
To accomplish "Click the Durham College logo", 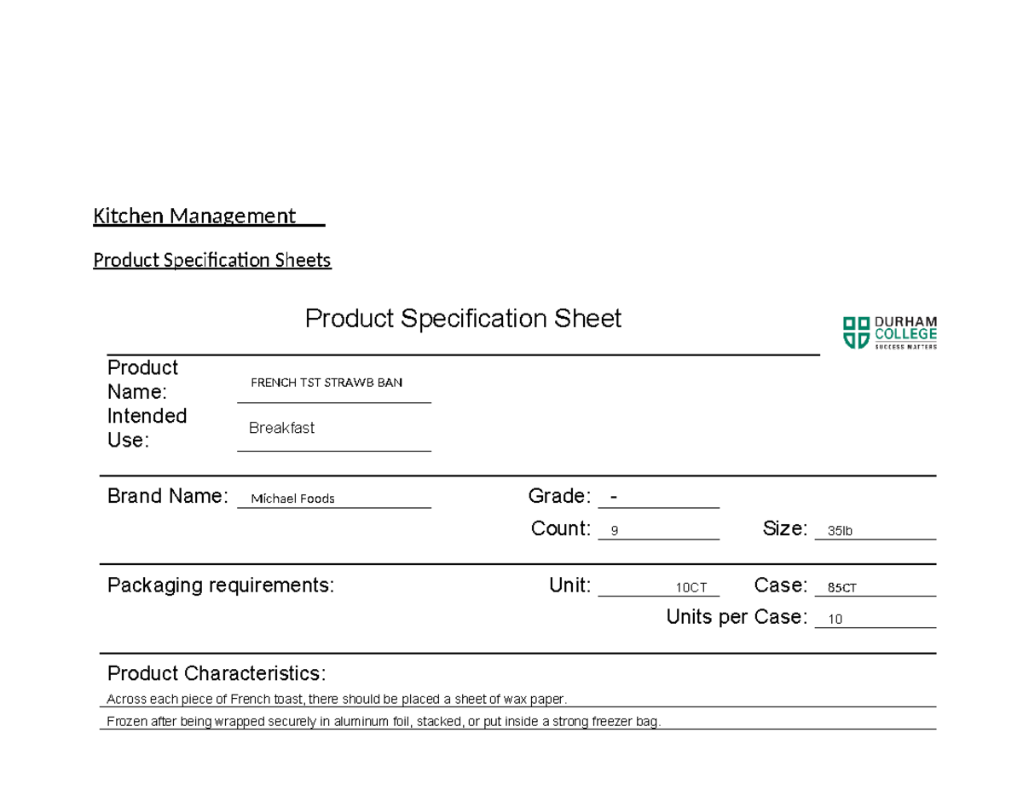I will [889, 332].
